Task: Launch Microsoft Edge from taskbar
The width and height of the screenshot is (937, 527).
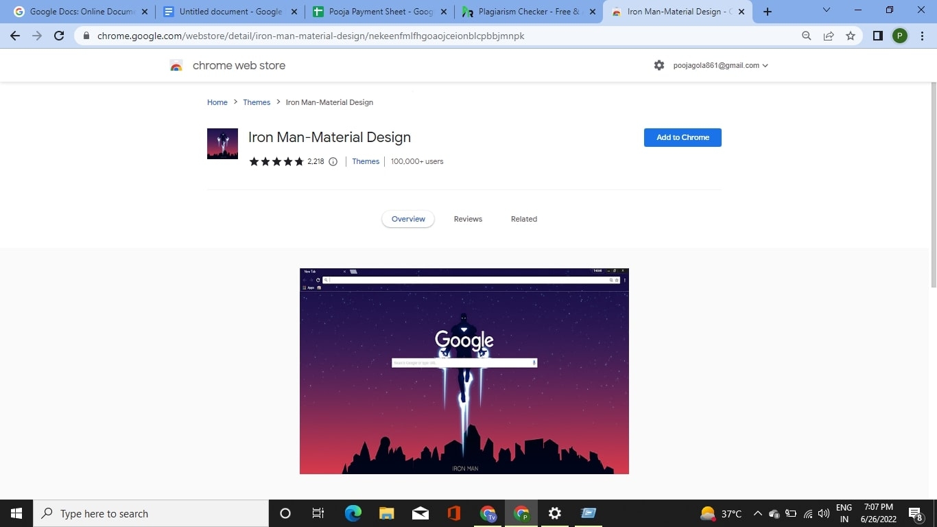Action: pos(353,513)
